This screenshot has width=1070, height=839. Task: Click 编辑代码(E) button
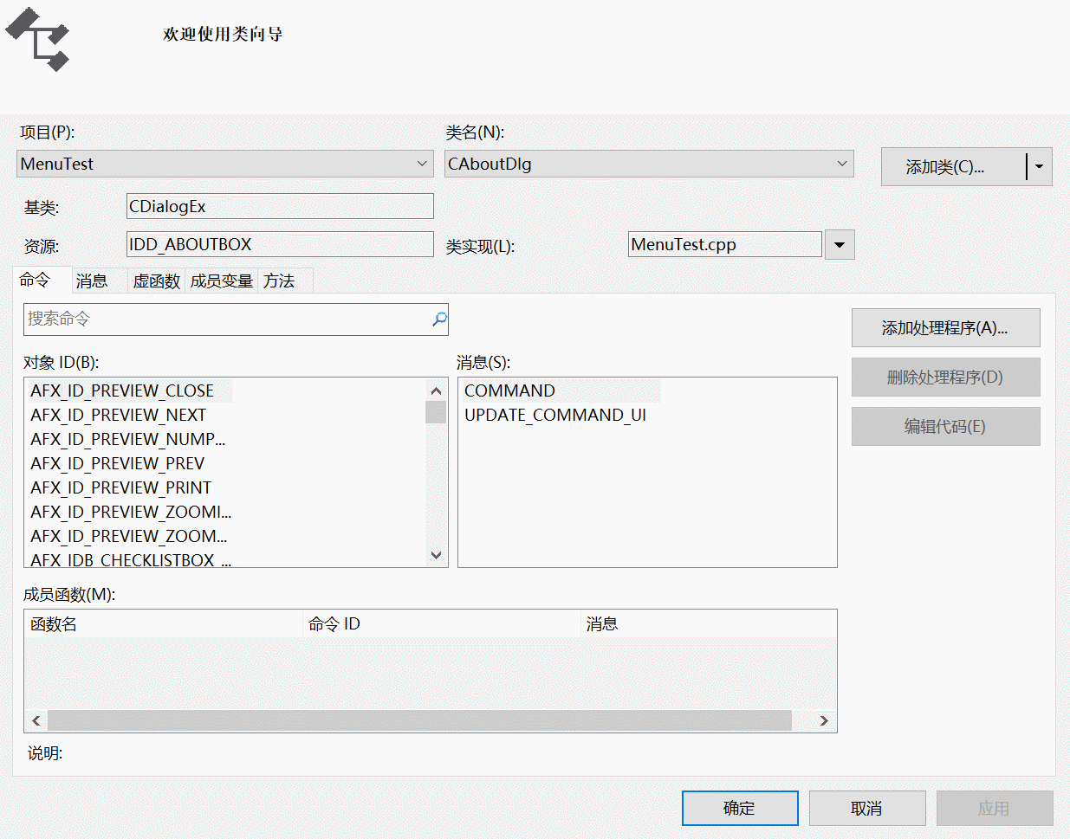945,427
